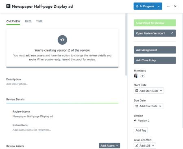Open the more options ellipsis menu

point(168,6)
